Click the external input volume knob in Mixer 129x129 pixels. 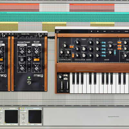[x=110, y=46]
